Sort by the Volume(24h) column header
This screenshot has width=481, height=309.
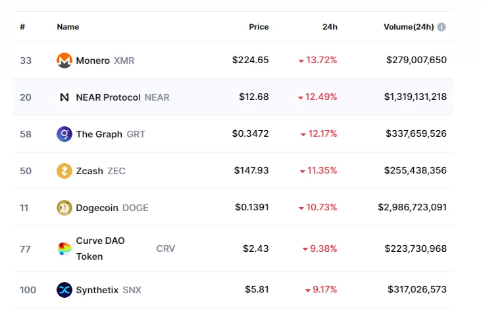point(408,27)
